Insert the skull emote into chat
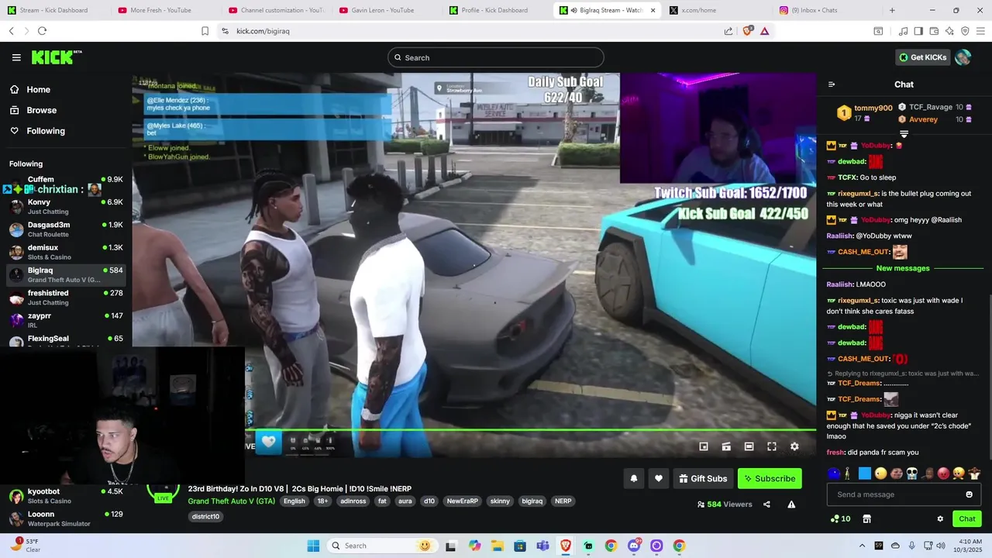Viewport: 992px width, 558px height. pyautogui.click(x=912, y=474)
